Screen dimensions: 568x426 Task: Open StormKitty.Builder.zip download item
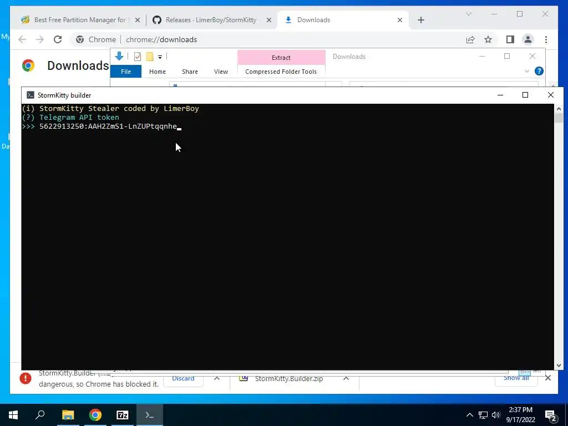pyautogui.click(x=288, y=378)
